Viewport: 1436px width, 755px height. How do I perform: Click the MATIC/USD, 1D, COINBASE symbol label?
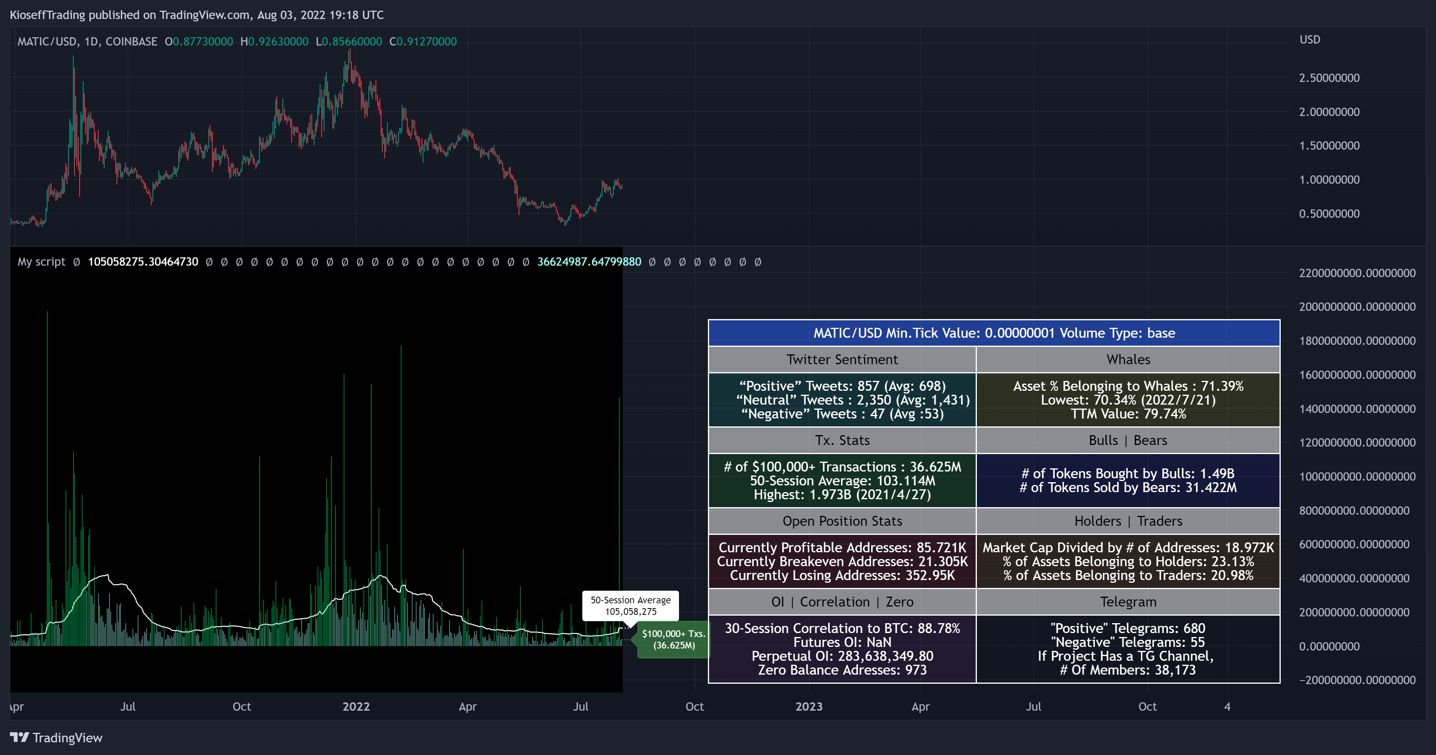click(x=87, y=42)
